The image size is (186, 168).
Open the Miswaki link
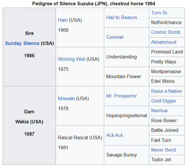coord(66,98)
